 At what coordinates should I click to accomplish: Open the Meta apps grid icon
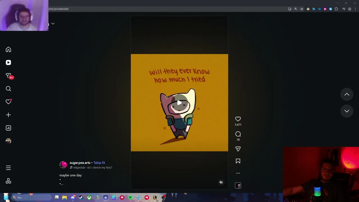[x=8, y=181]
